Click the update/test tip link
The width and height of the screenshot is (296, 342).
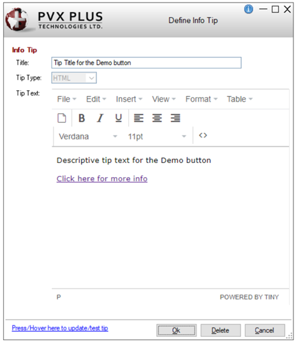click(60, 329)
